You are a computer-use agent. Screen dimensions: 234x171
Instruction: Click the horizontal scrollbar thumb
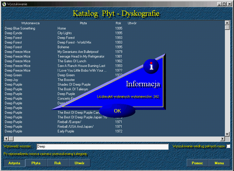pyautogui.click(x=11, y=139)
